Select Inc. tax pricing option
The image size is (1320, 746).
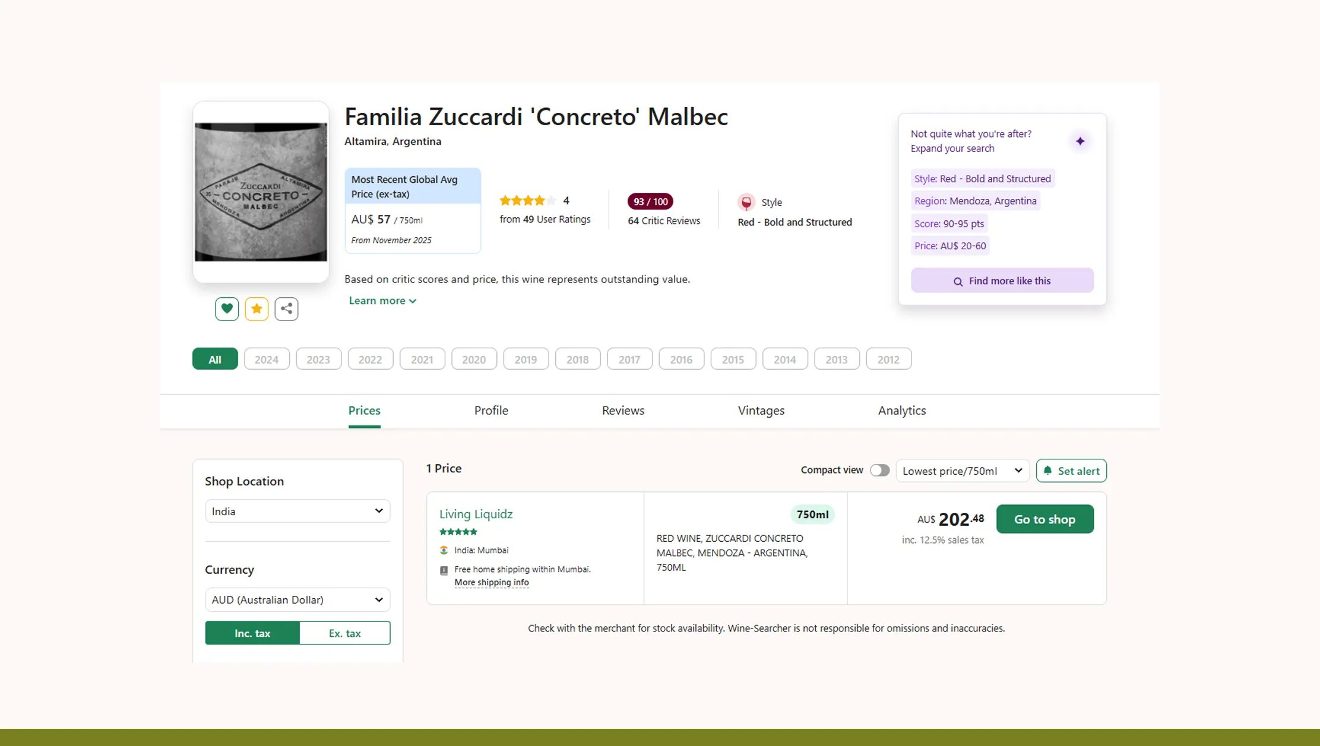[x=252, y=633]
